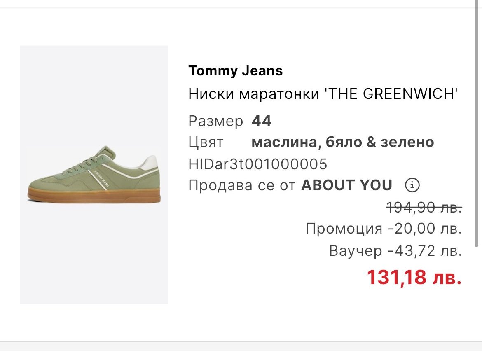Viewport: 482px width, 353px height.
Task: Select the color text маслина, бяло & зелено
Action: pos(342,143)
